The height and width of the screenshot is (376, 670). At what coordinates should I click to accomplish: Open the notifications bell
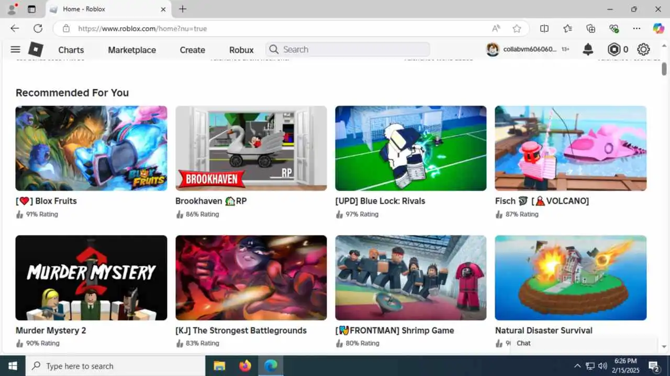588,50
